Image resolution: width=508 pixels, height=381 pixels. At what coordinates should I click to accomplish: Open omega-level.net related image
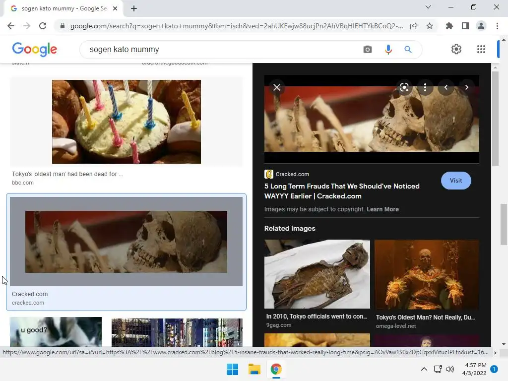click(x=427, y=275)
